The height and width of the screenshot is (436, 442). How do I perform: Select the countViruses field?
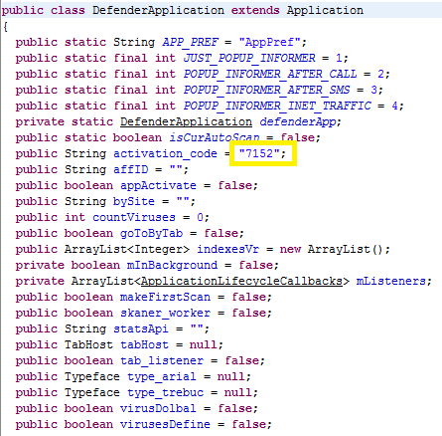[134, 218]
